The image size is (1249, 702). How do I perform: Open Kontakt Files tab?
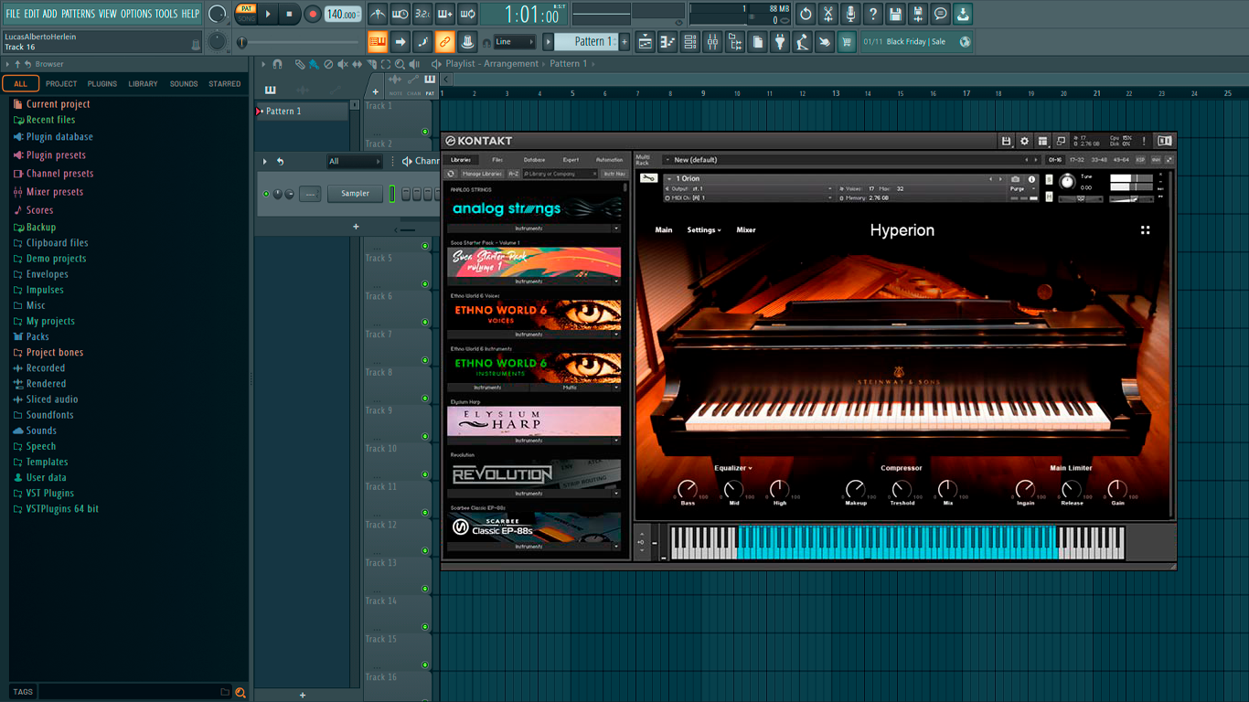[497, 160]
